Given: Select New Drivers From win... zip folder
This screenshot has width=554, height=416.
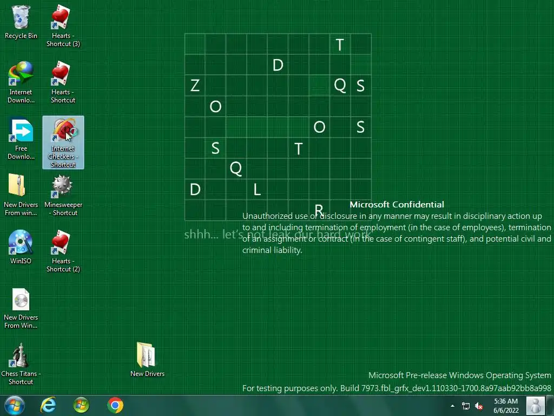Looking at the screenshot, I should click(21, 195).
